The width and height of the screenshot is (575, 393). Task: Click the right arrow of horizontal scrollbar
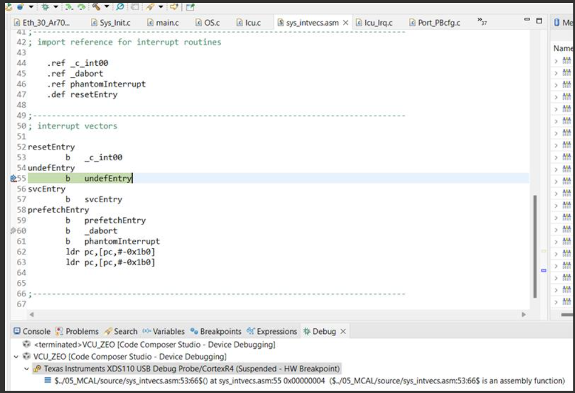tap(524, 314)
